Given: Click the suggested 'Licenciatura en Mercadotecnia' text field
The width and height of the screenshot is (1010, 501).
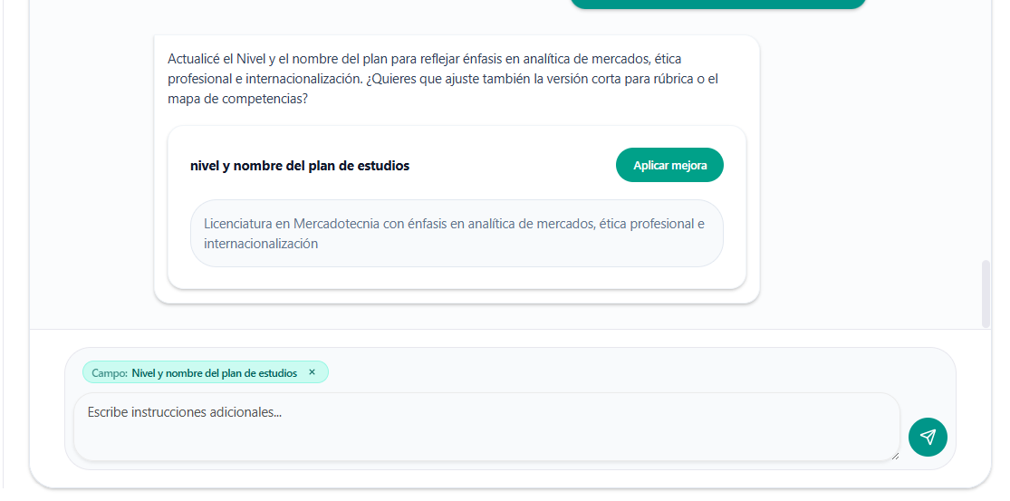Looking at the screenshot, I should click(x=457, y=233).
